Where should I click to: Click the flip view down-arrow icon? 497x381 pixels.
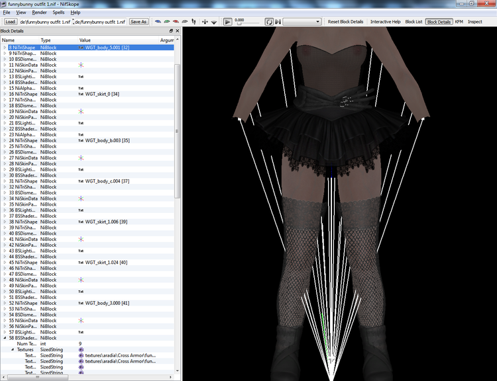[x=214, y=22]
